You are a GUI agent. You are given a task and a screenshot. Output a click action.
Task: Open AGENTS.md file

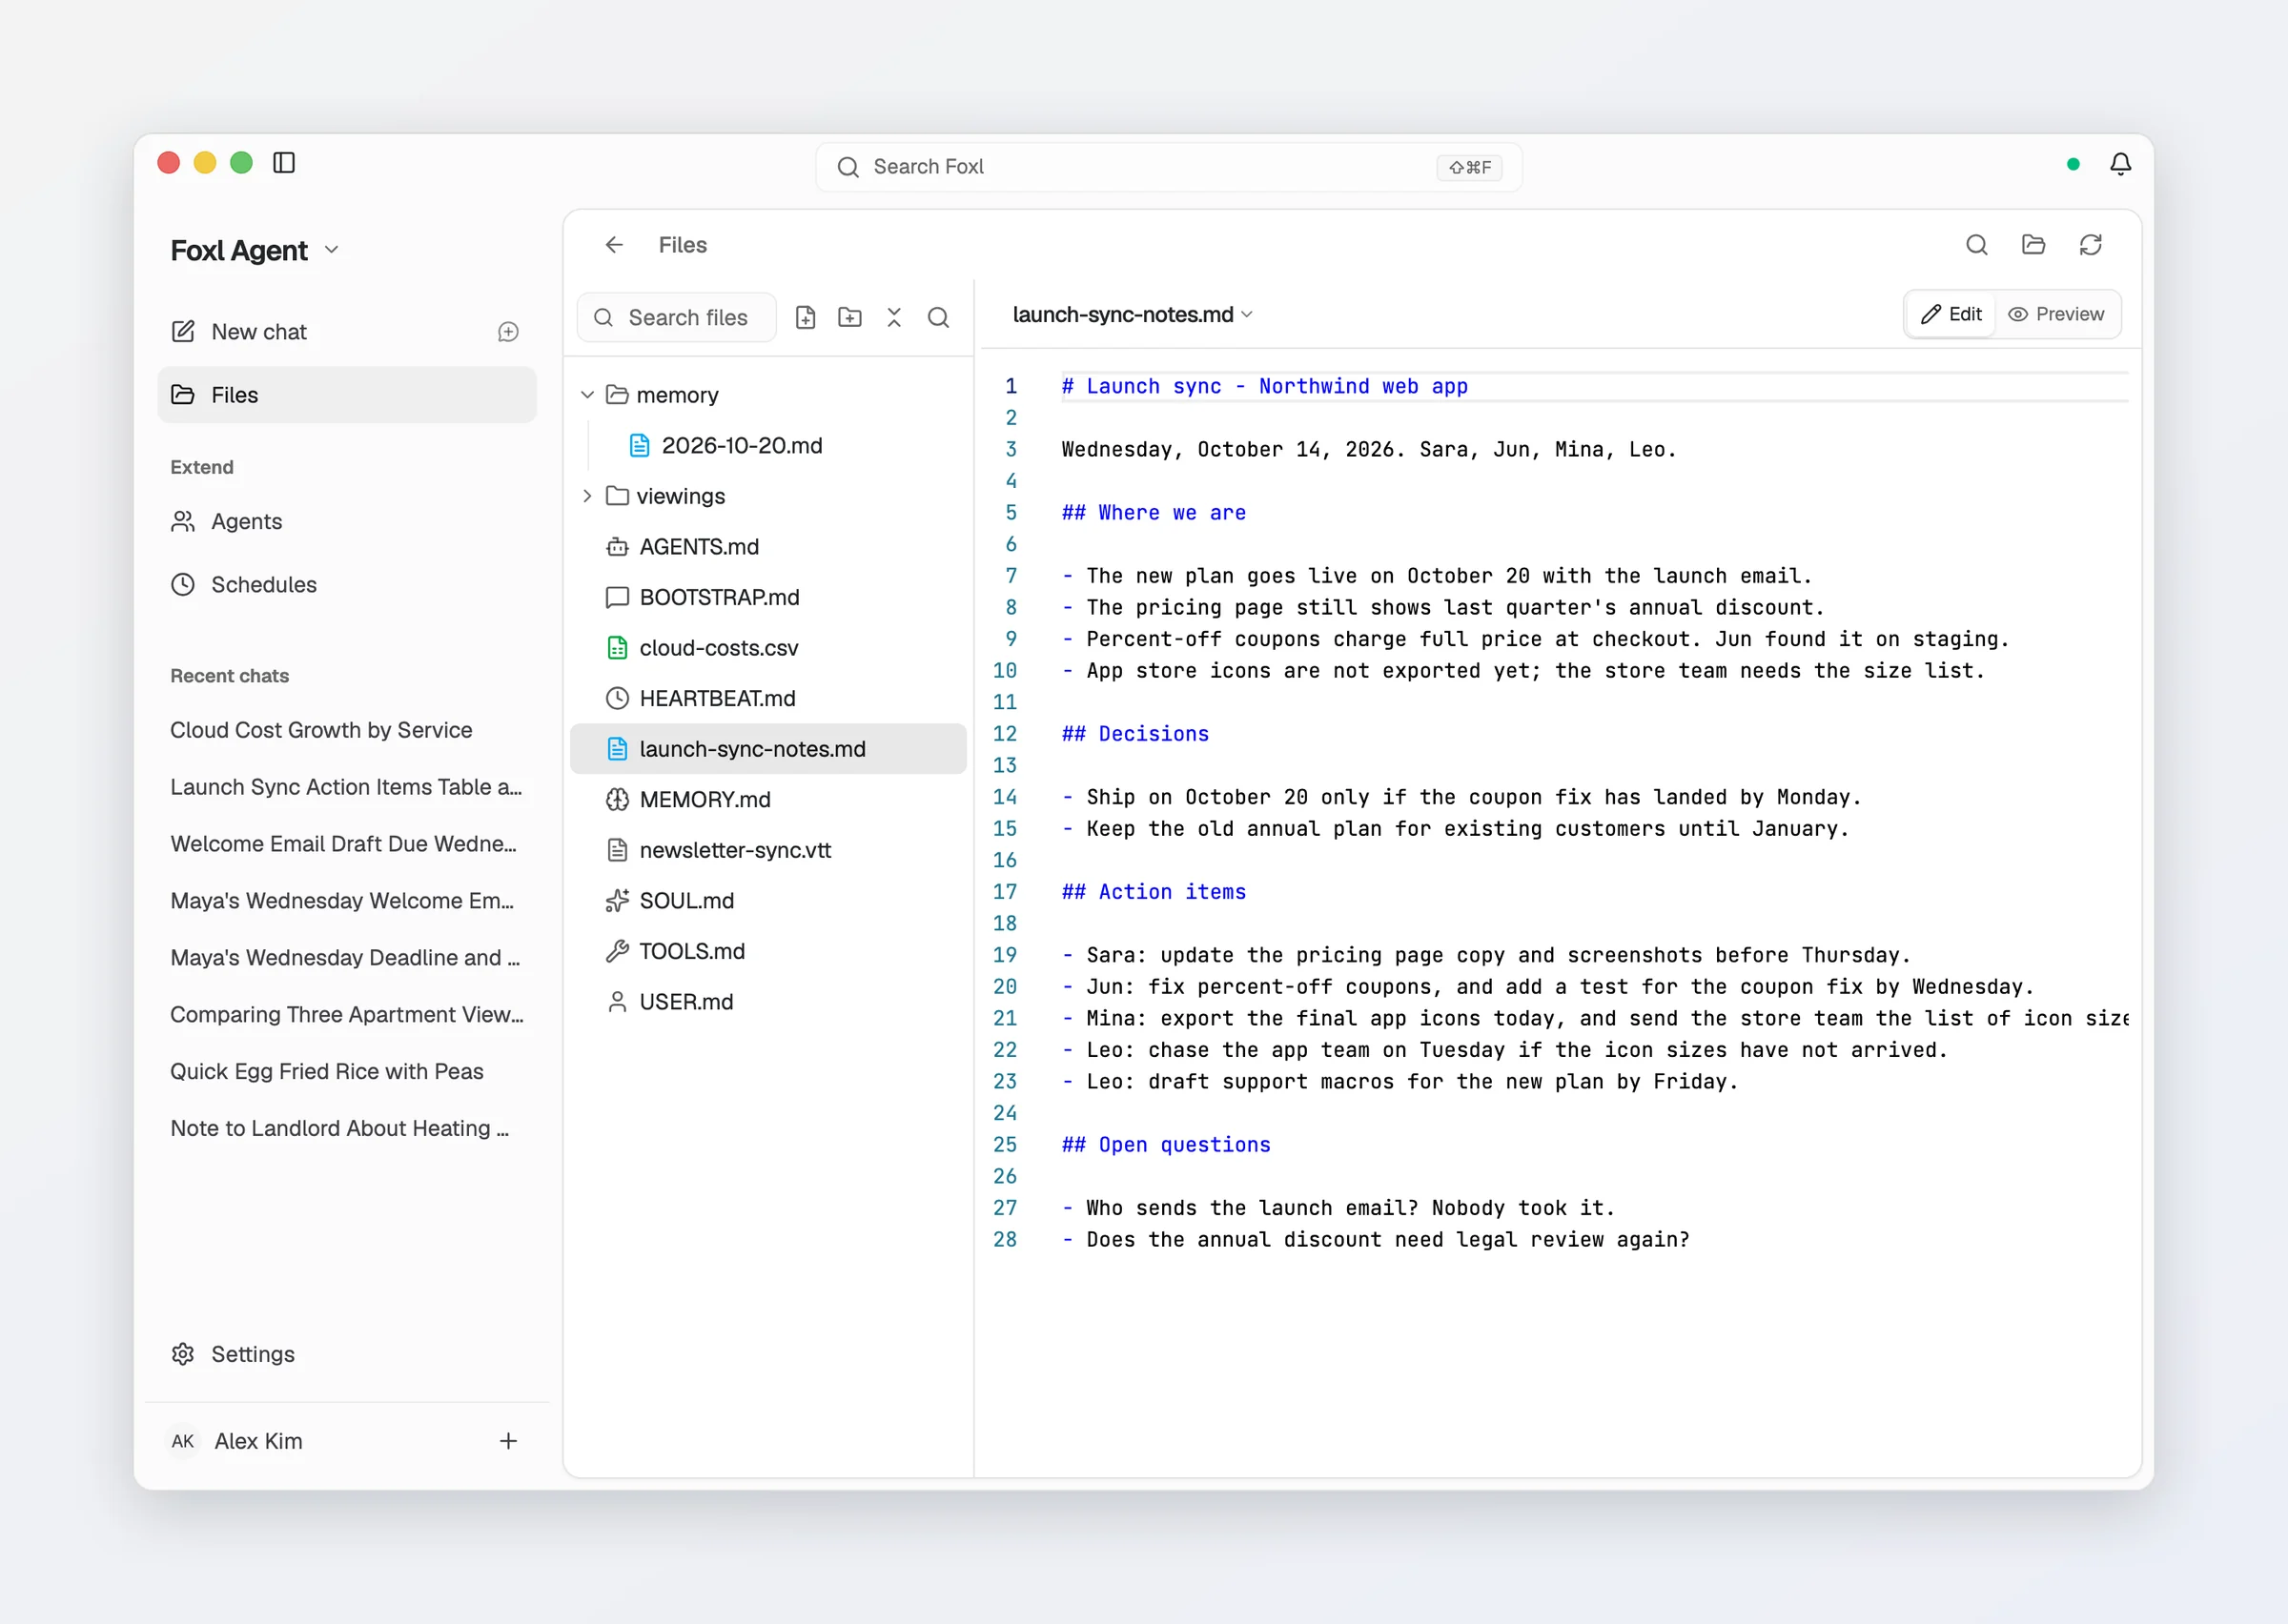pyautogui.click(x=768, y=547)
